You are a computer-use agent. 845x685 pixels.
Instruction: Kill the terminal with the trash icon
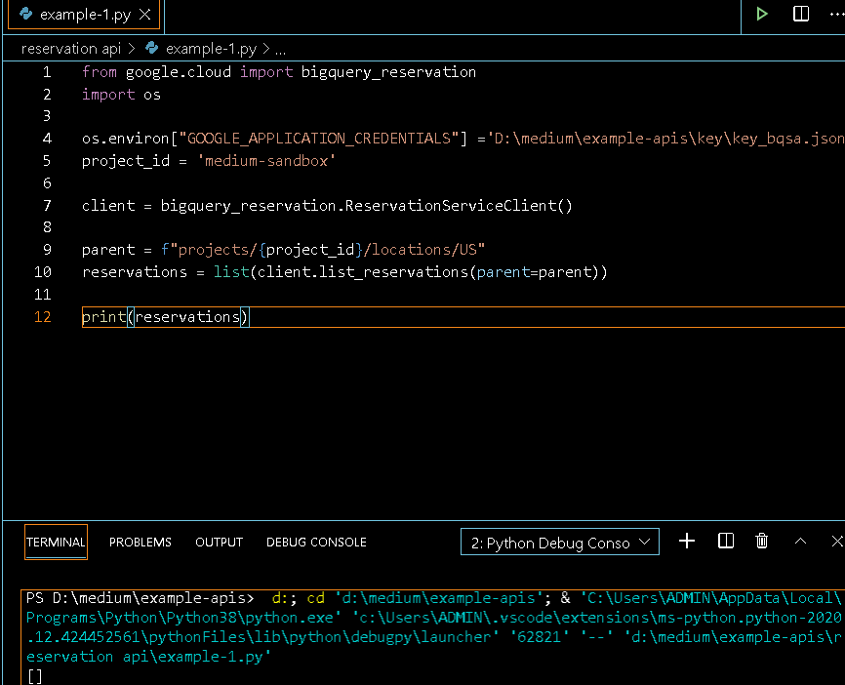point(761,542)
